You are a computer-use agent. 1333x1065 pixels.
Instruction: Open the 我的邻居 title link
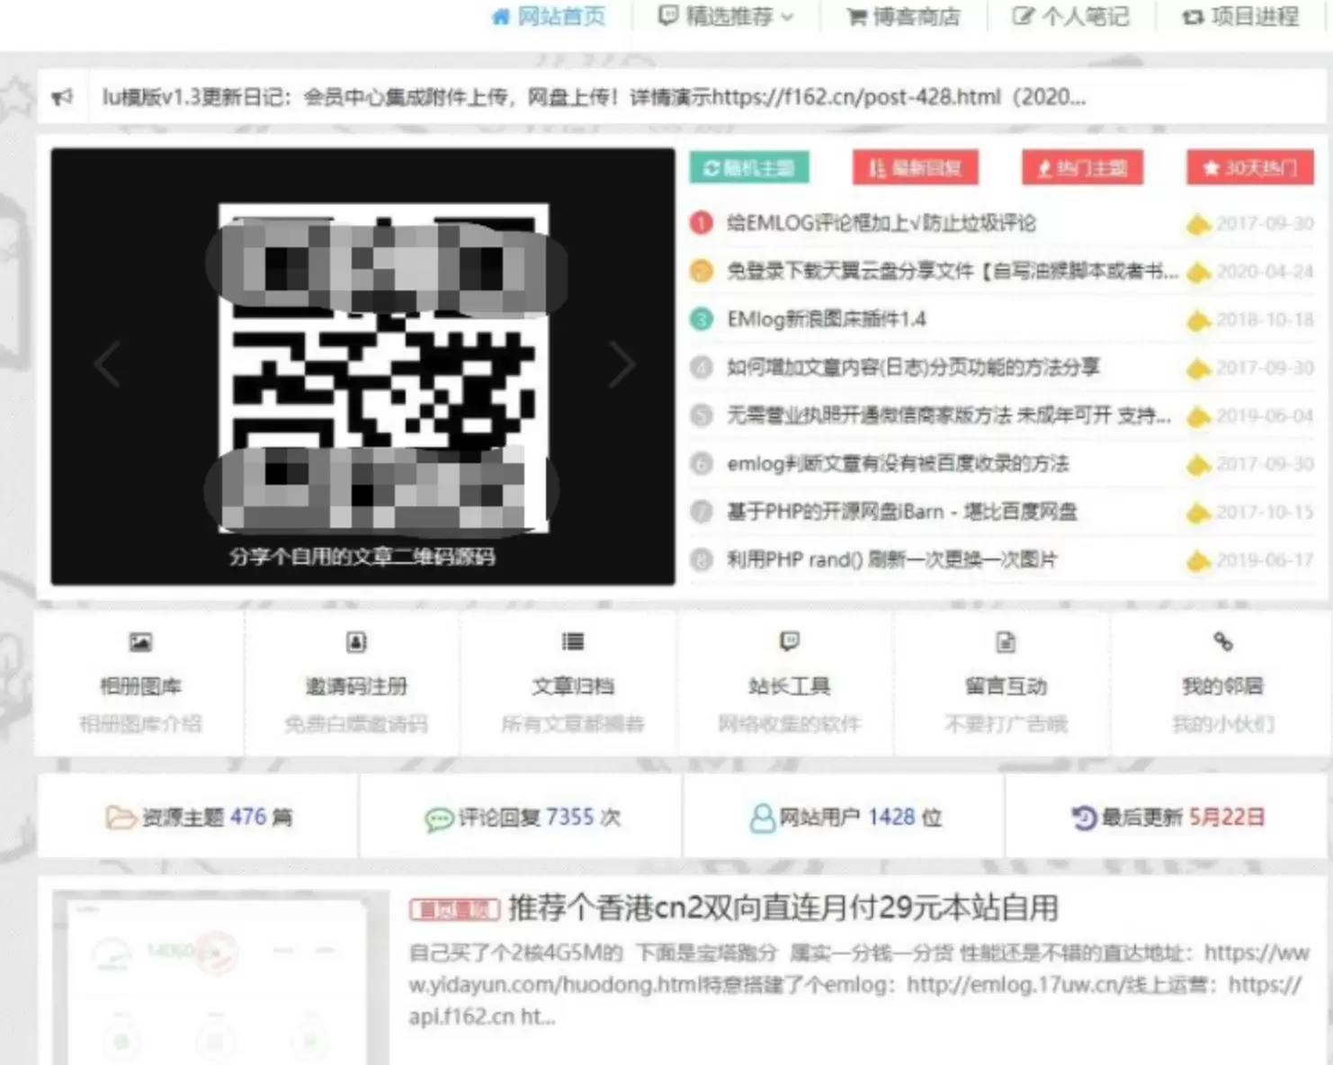pos(1222,686)
